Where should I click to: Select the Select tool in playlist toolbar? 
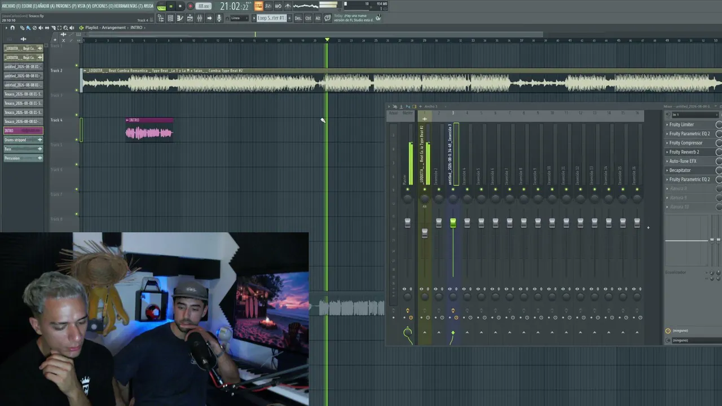[59, 28]
